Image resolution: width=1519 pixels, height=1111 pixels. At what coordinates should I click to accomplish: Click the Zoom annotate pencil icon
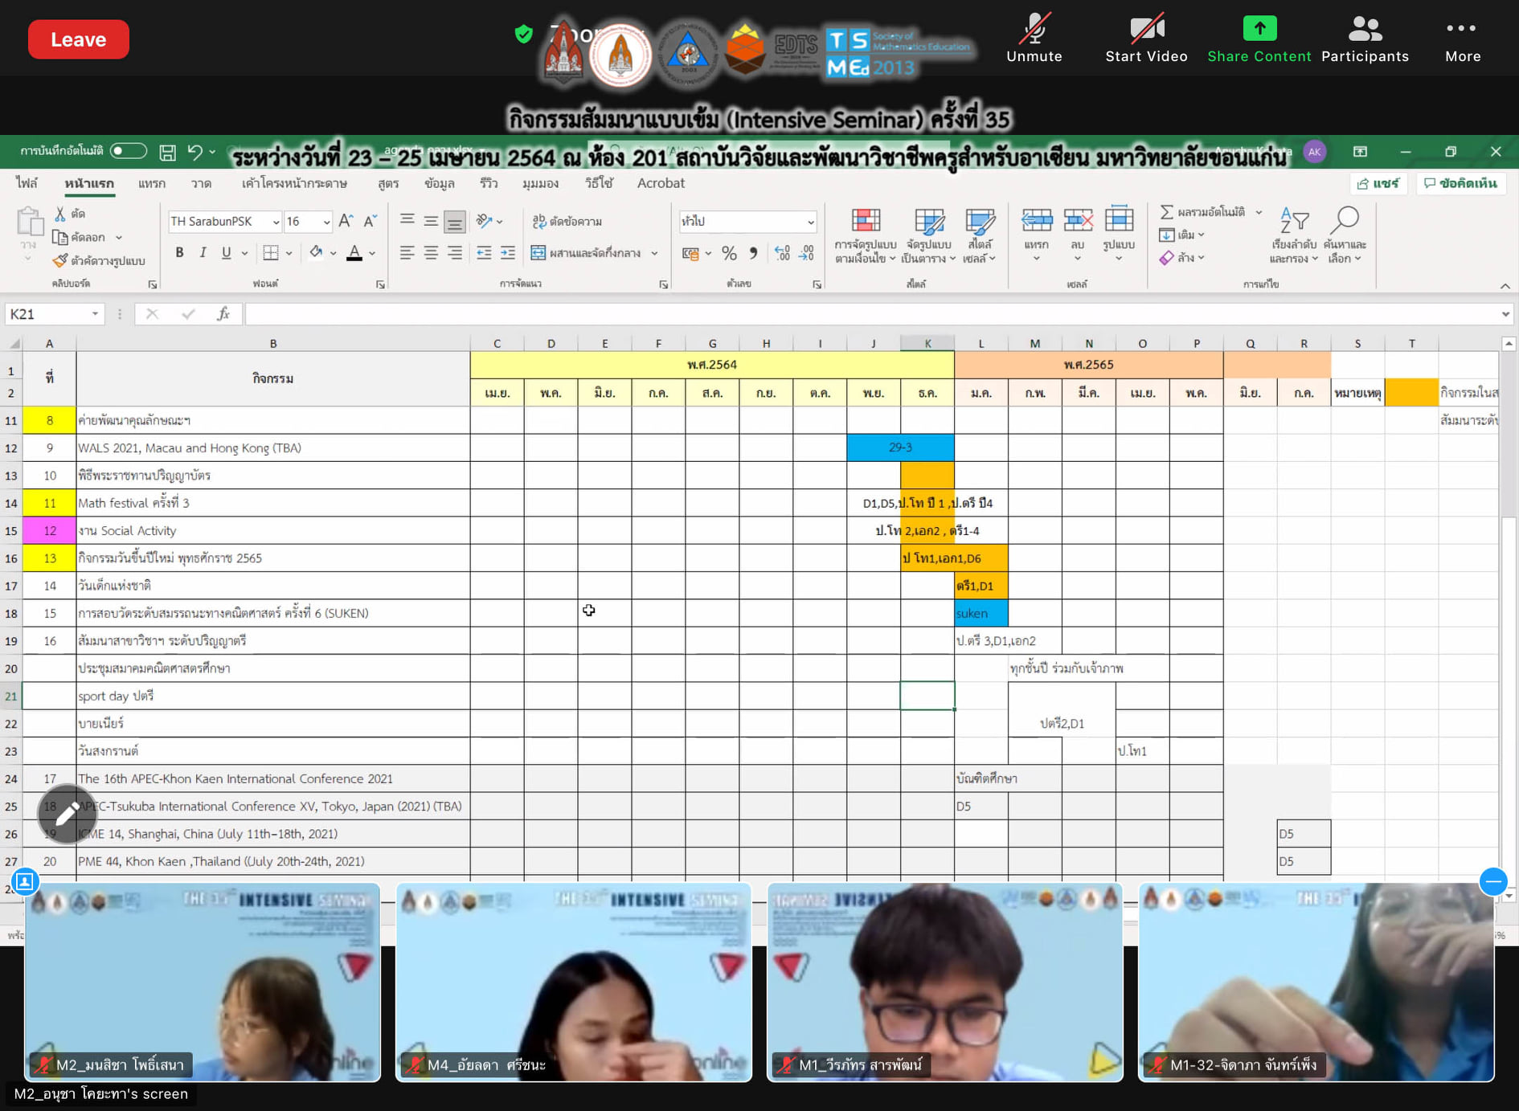click(x=67, y=814)
